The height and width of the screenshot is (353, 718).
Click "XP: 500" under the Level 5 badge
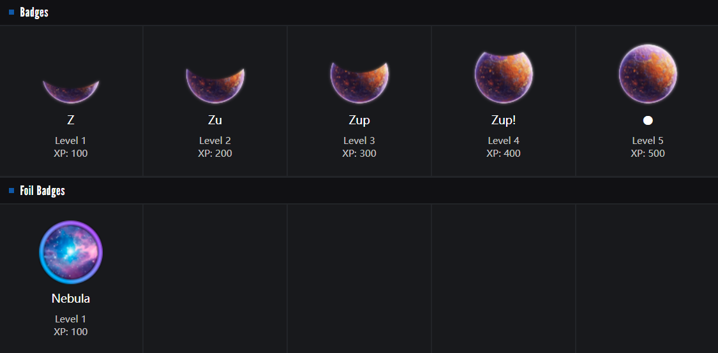point(648,153)
